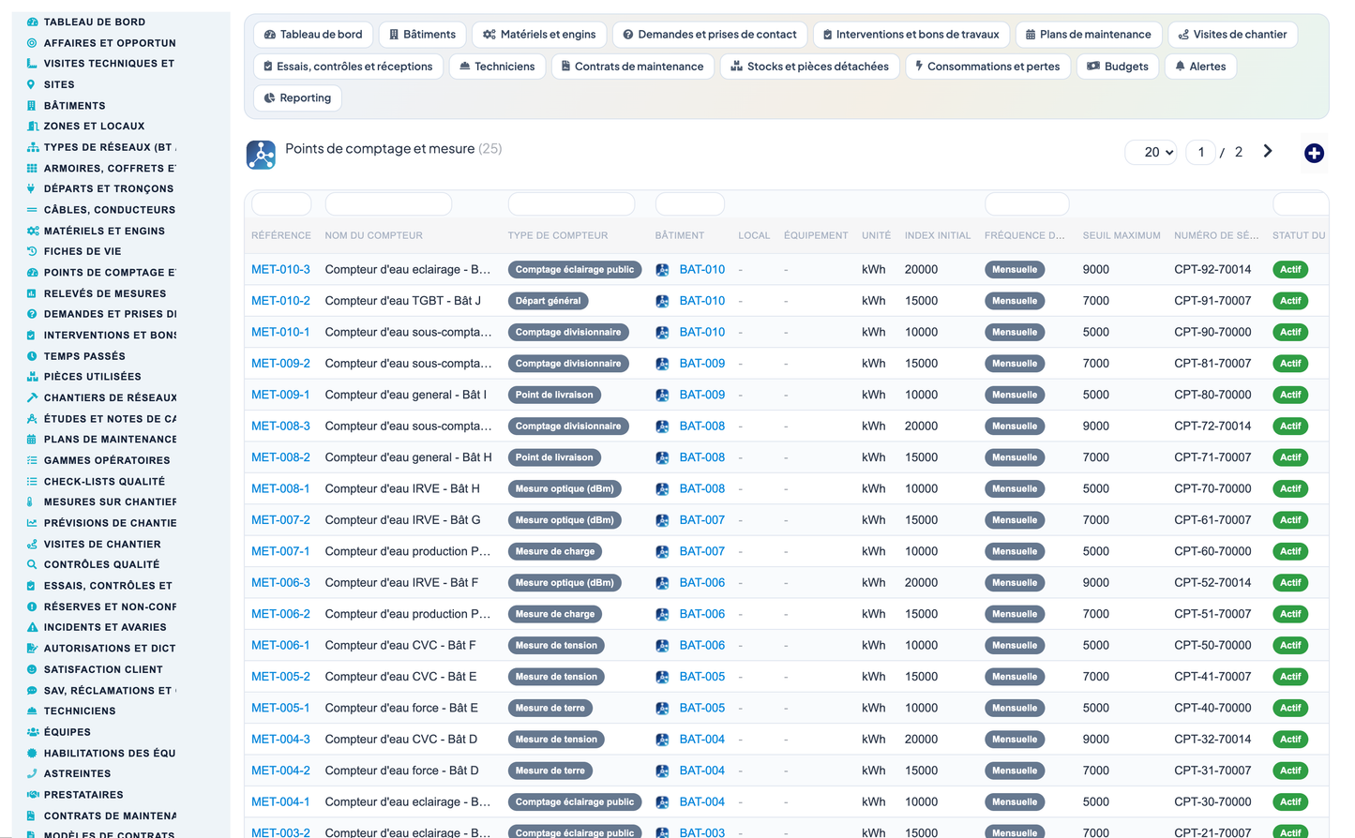
Task: Open the 20 rows-per-page dropdown
Action: [x=1152, y=152]
